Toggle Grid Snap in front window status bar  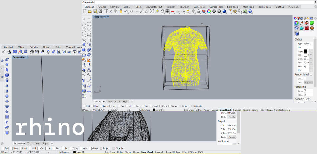(x=189, y=110)
